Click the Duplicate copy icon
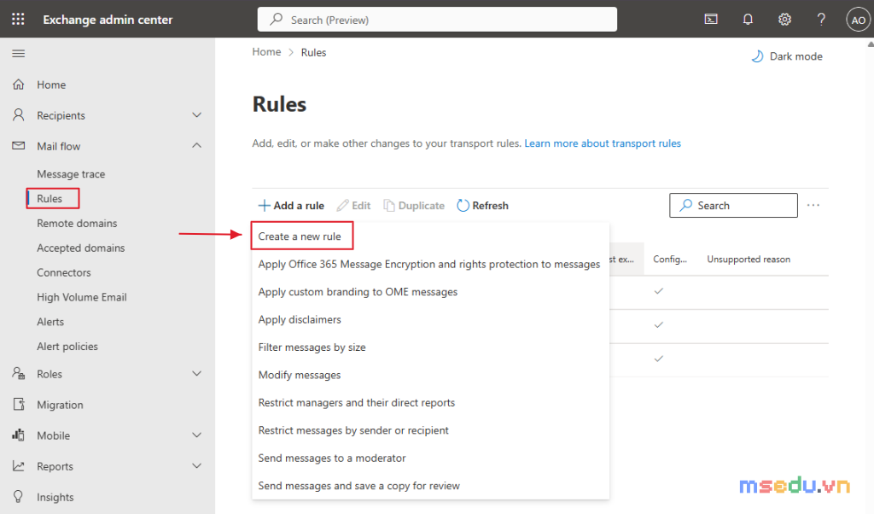The height and width of the screenshot is (514, 874). [389, 206]
